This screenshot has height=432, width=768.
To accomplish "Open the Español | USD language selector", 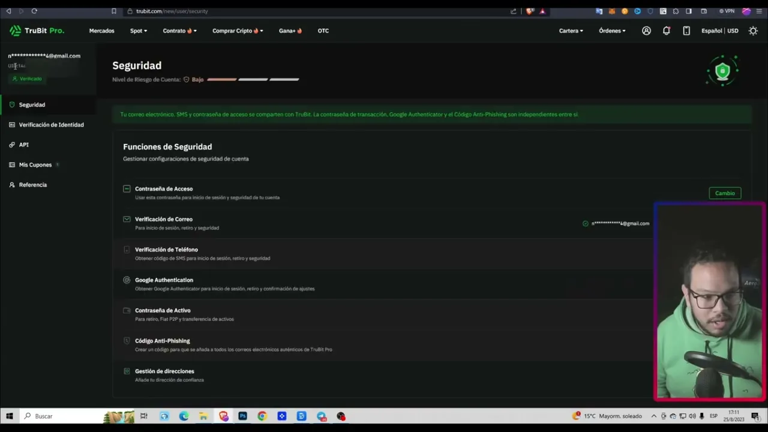I will click(x=720, y=31).
